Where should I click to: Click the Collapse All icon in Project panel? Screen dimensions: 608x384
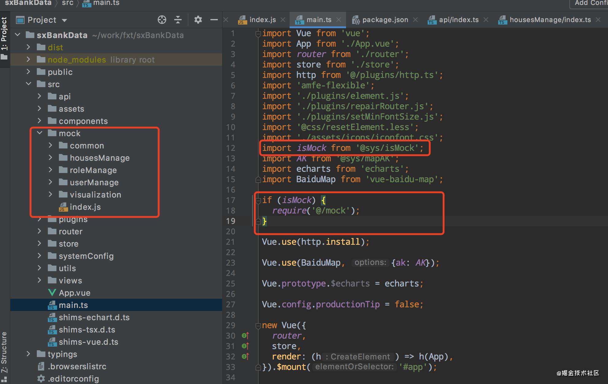click(178, 20)
